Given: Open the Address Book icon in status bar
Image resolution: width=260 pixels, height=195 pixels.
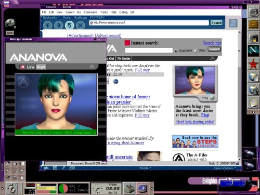Looking at the screenshot, I should (72, 168).
